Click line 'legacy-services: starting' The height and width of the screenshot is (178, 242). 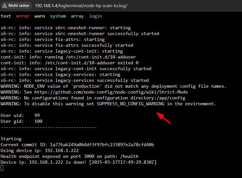(60, 75)
